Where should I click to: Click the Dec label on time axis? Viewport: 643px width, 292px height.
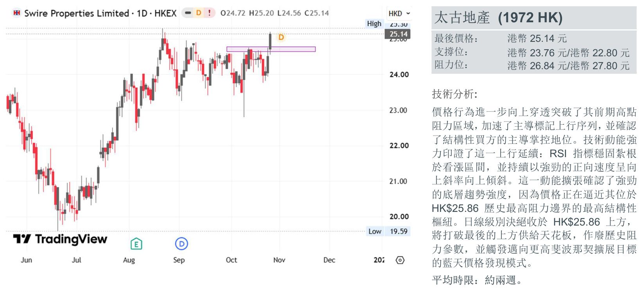[329, 260]
